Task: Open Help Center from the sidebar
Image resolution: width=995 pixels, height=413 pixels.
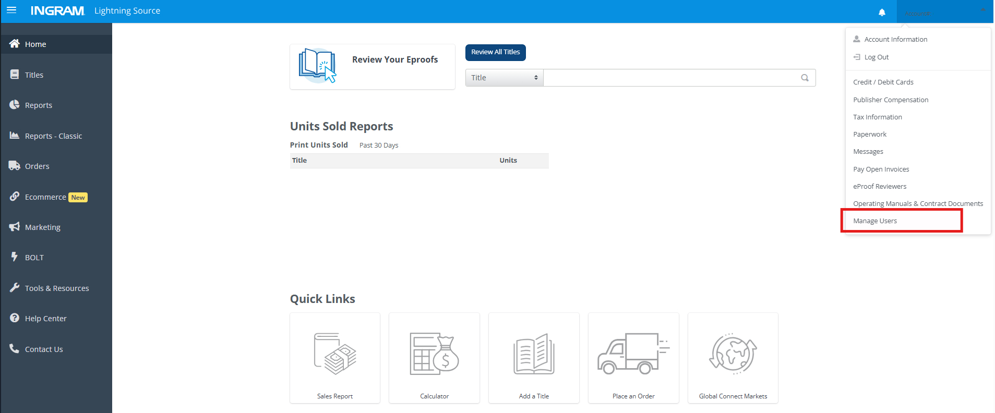Action: click(x=45, y=319)
